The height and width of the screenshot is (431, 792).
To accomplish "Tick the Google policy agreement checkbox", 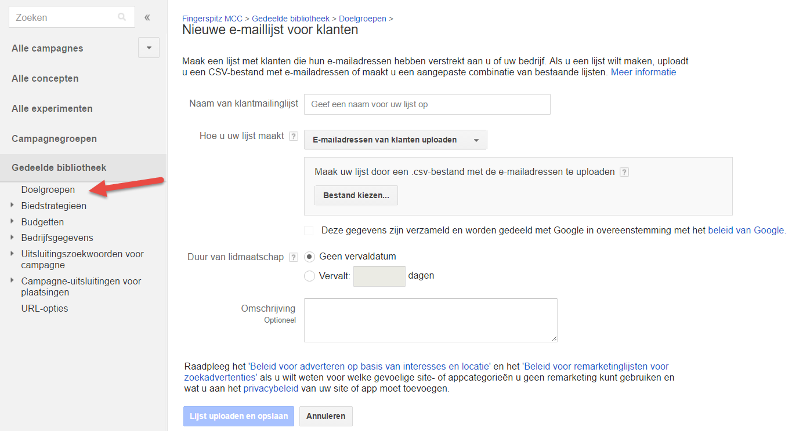I will click(x=309, y=231).
